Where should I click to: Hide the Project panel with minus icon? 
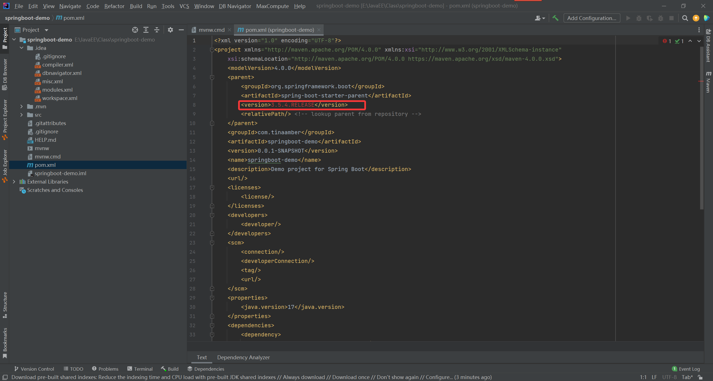(x=181, y=30)
